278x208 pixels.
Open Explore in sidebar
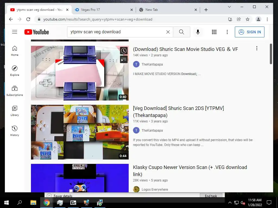pos(15,71)
